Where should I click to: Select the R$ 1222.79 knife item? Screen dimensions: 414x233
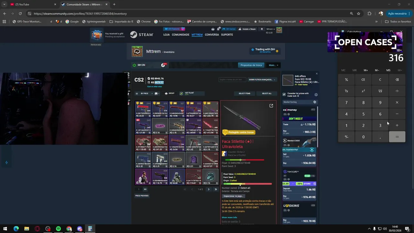tap(211, 109)
